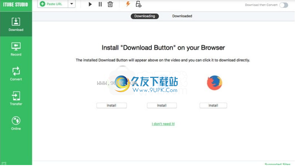The width and height of the screenshot is (295, 168).
Task: Click the private mode lock-eye icon
Action: (x=138, y=4)
